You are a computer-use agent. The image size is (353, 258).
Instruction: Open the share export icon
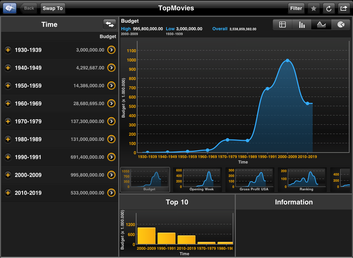click(x=344, y=8)
